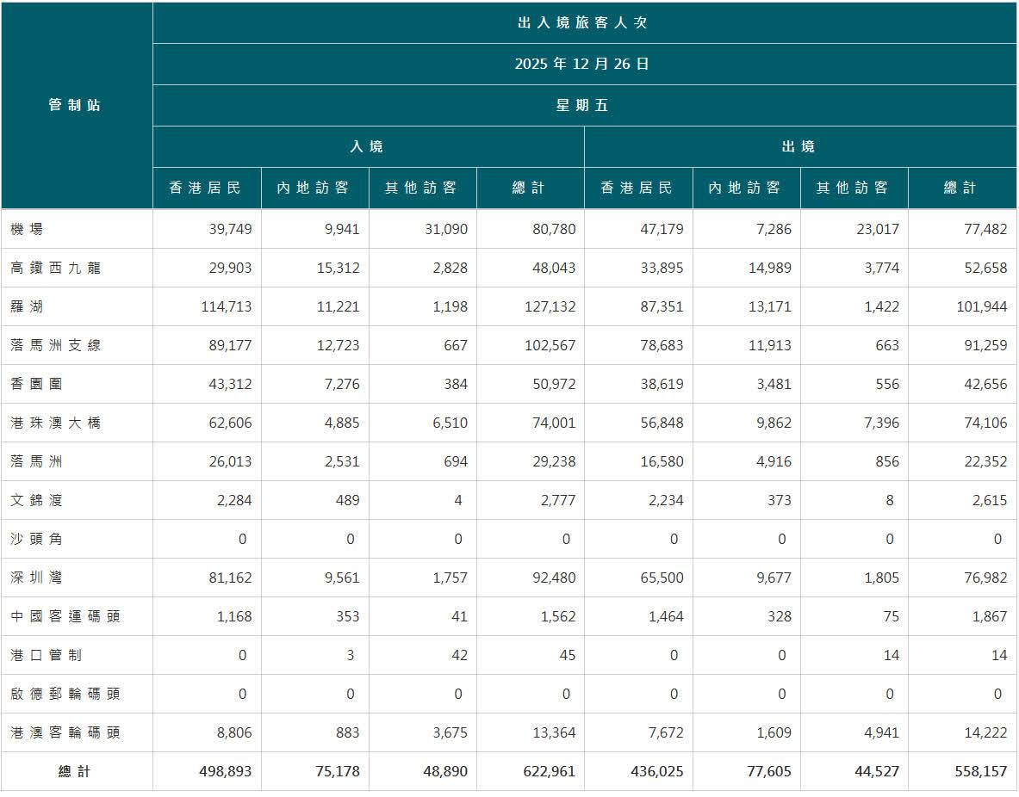Screen dimensions: 1019x797
Task: Click the 星期五 header cell
Action: [582, 106]
